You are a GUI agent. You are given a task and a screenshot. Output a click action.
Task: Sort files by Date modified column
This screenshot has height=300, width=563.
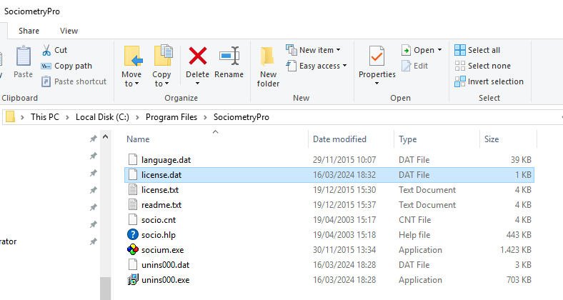point(339,139)
